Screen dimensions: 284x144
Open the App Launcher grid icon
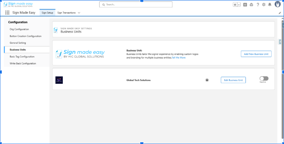click(7, 13)
